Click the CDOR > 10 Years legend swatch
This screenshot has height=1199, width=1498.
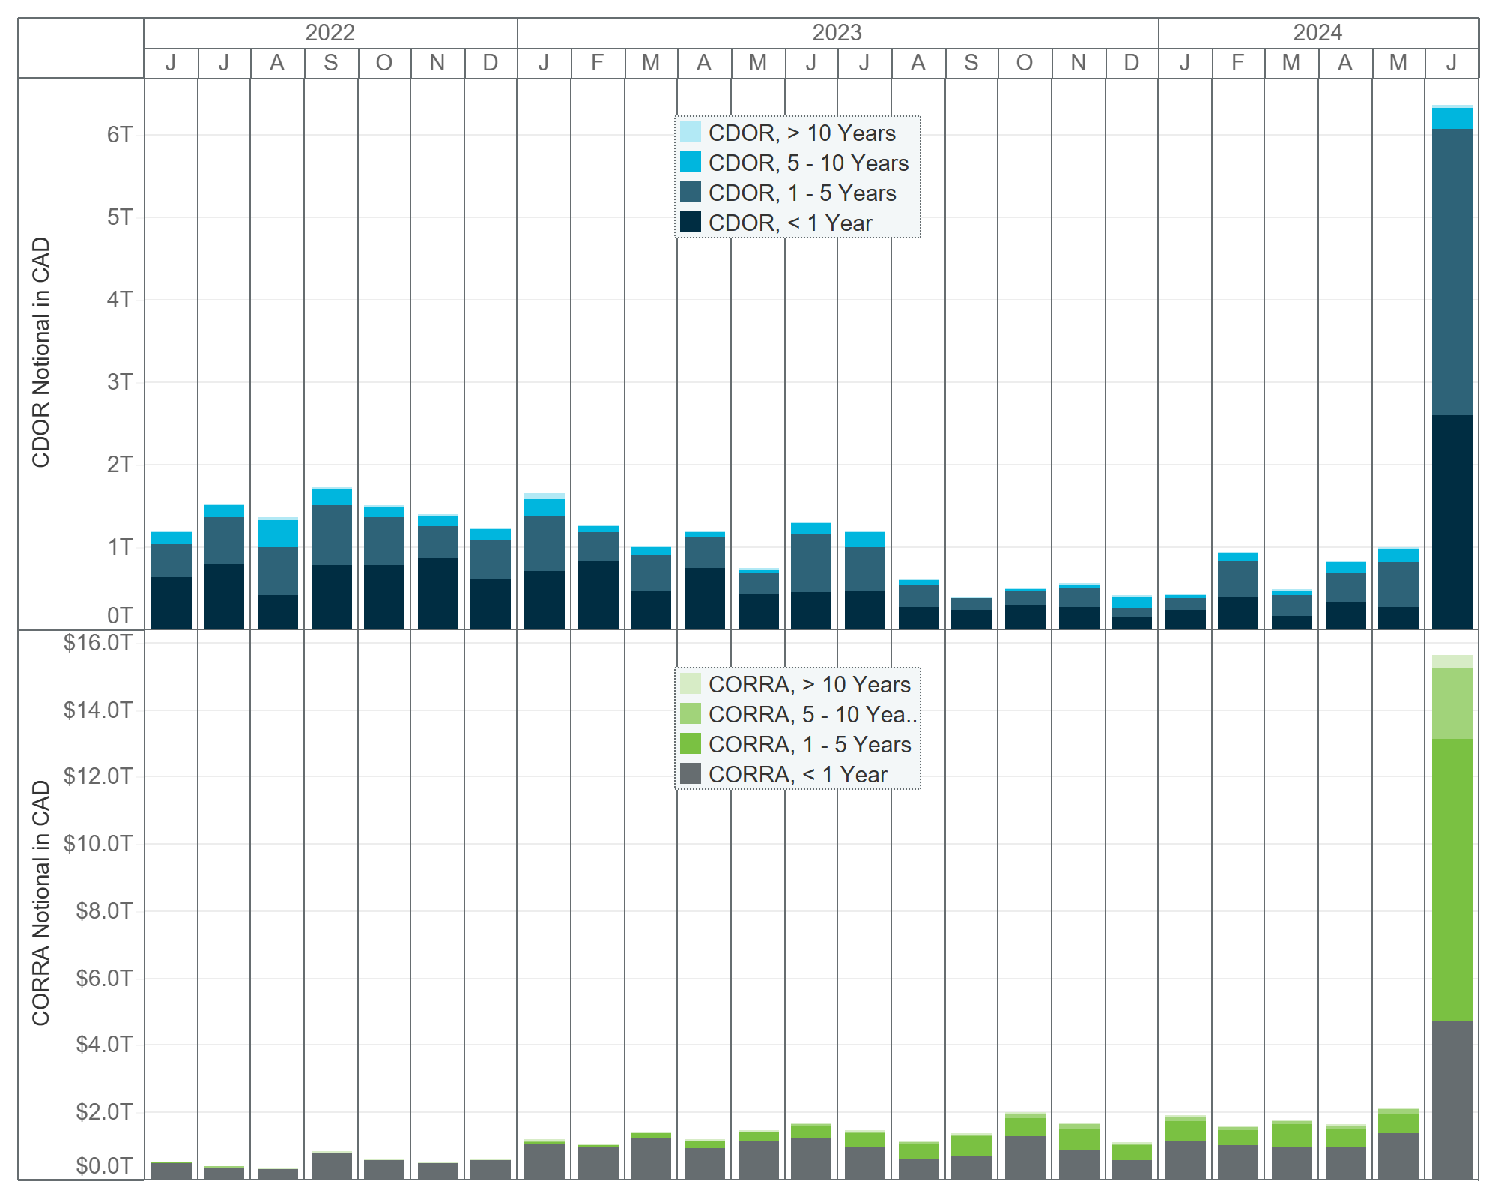pos(691,133)
